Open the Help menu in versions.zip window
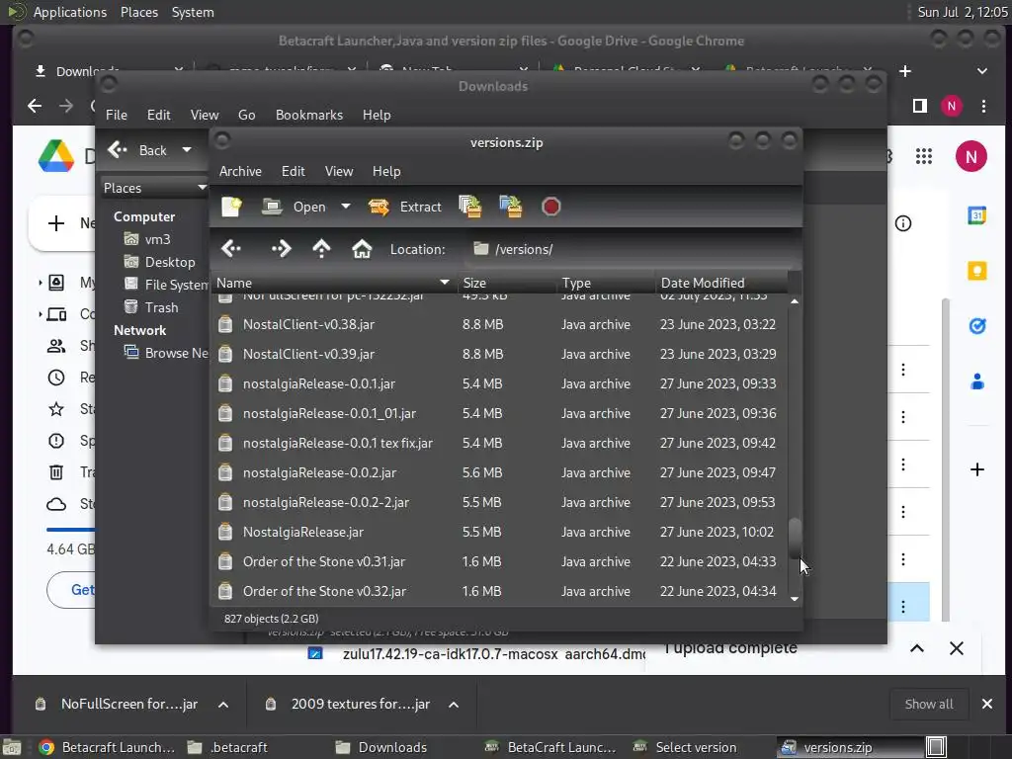The width and height of the screenshot is (1012, 759). pyautogui.click(x=386, y=171)
